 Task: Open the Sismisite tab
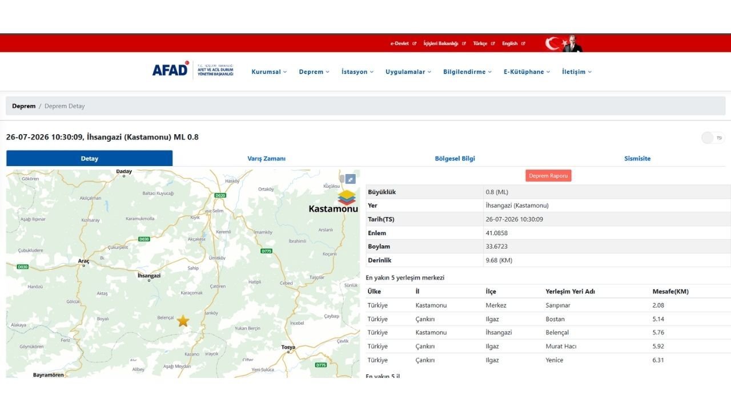pyautogui.click(x=637, y=159)
